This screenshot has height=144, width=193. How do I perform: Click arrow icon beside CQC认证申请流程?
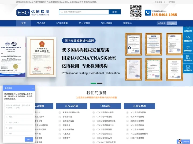[x=94, y=117]
